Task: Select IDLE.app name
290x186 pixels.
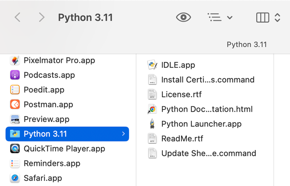Action: point(178,65)
